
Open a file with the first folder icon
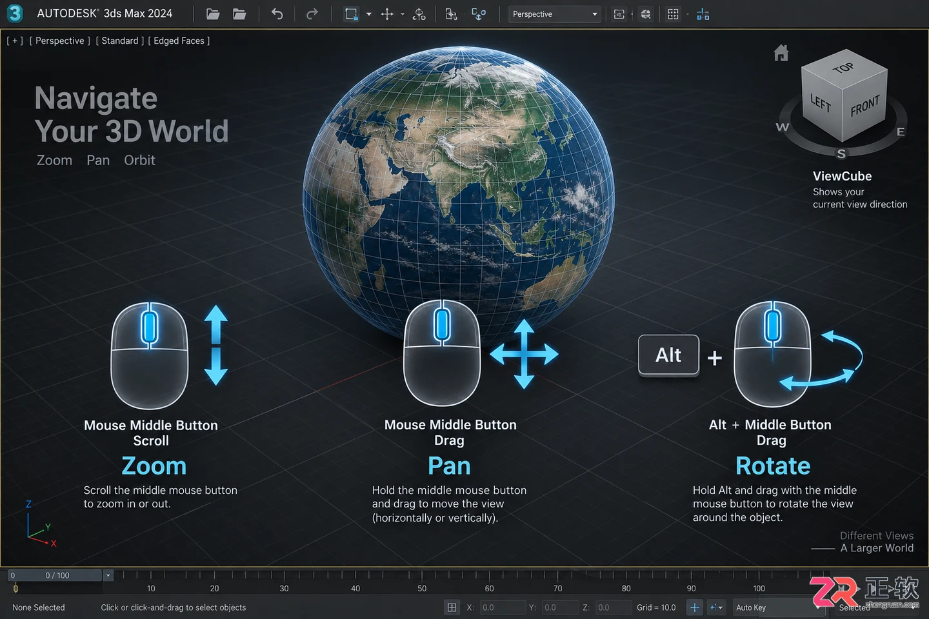click(213, 14)
